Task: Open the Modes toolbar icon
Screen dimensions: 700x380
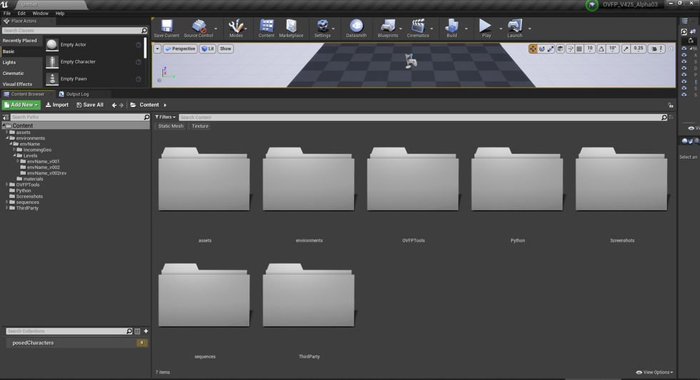Action: pyautogui.click(x=235, y=26)
